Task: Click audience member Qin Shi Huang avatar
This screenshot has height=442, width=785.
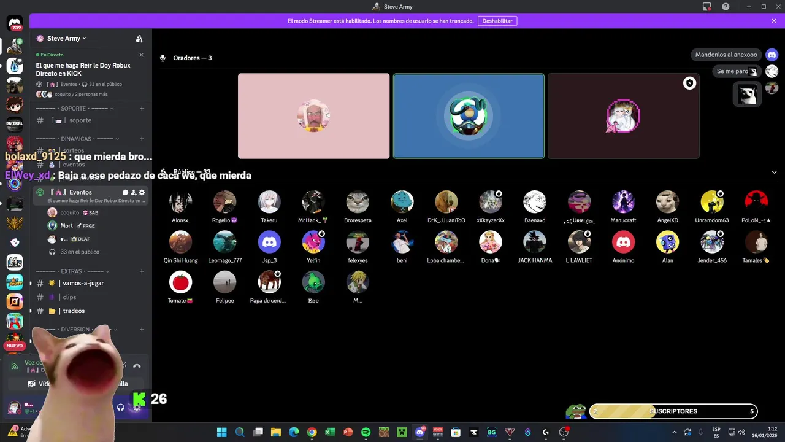Action: click(x=180, y=242)
